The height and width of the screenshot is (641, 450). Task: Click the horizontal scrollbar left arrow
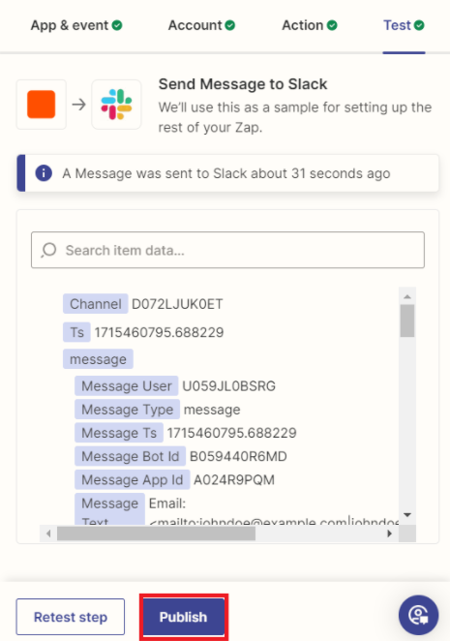coord(48,534)
